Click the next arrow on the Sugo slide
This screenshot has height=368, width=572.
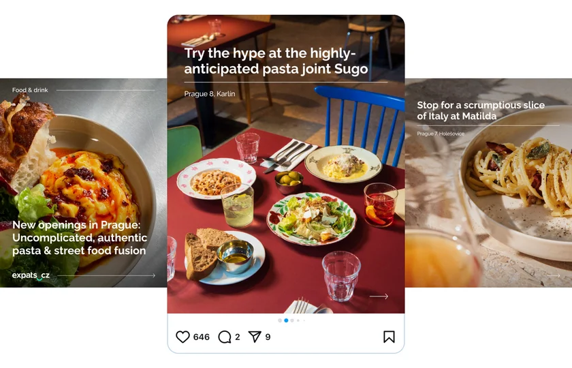(x=379, y=296)
